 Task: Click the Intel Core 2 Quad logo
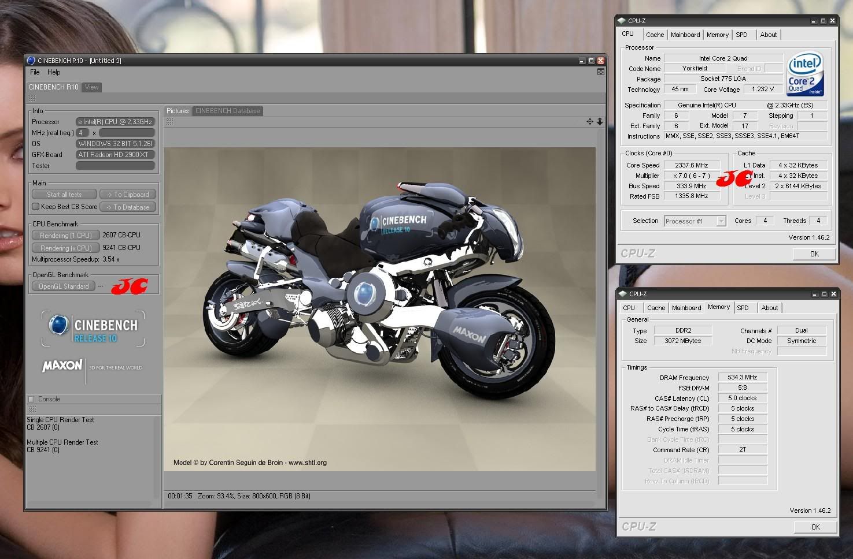coord(806,74)
